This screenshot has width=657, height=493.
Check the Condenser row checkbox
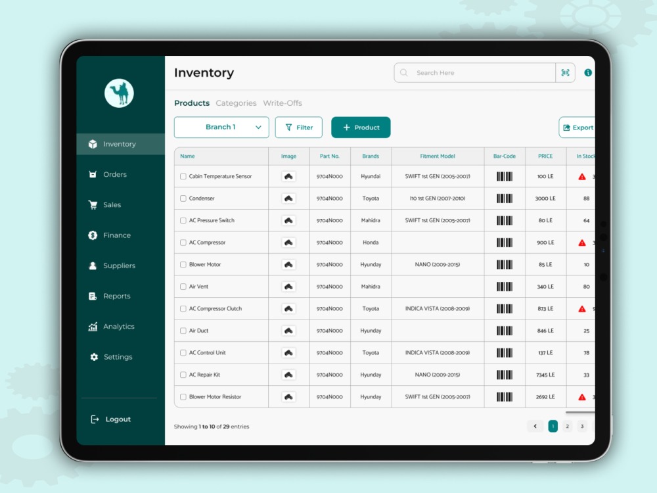[183, 199]
